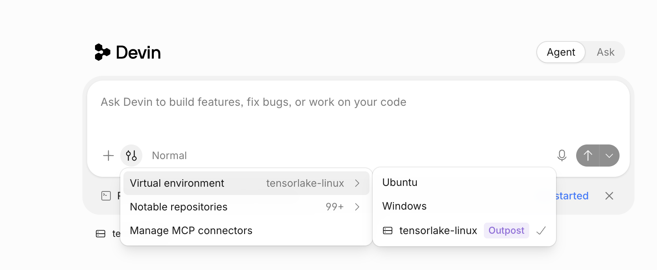Viewport: 657px width, 270px height.
Task: Click the Devin title text
Action: click(138, 52)
